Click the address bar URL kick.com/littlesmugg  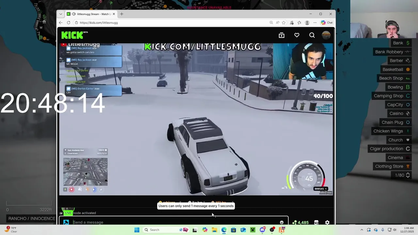pos(99,23)
